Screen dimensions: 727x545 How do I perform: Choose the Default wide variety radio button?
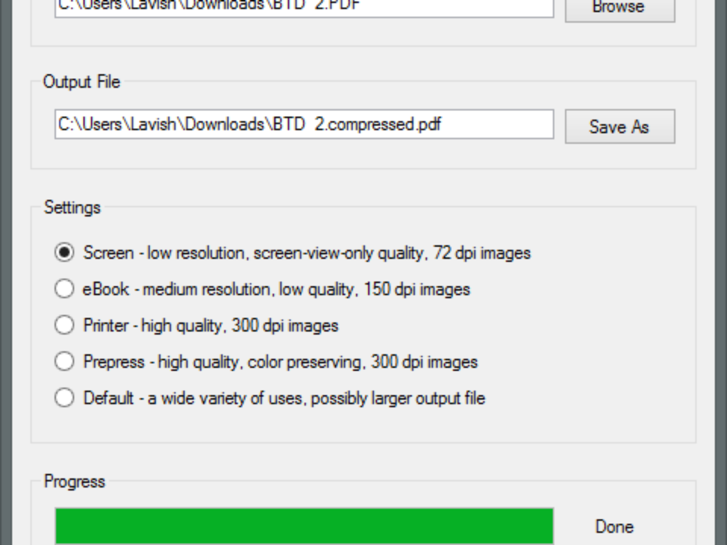64,398
